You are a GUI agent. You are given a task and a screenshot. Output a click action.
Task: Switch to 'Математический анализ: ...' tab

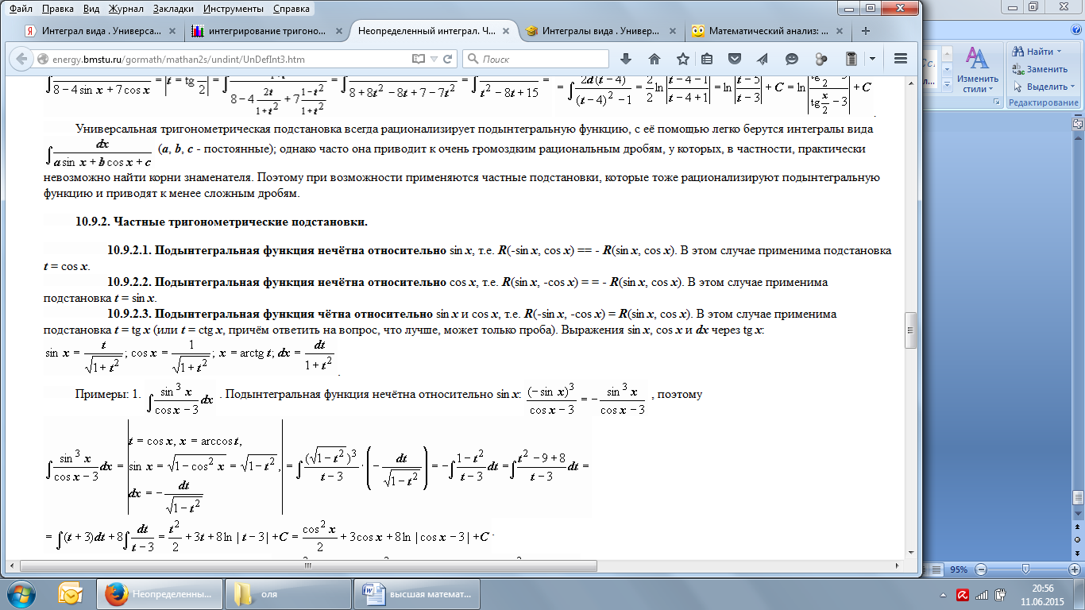pyautogui.click(x=769, y=32)
